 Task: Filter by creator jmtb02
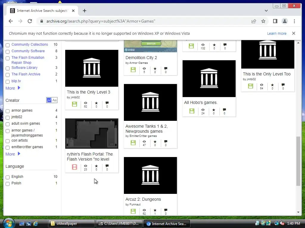pos(7,118)
